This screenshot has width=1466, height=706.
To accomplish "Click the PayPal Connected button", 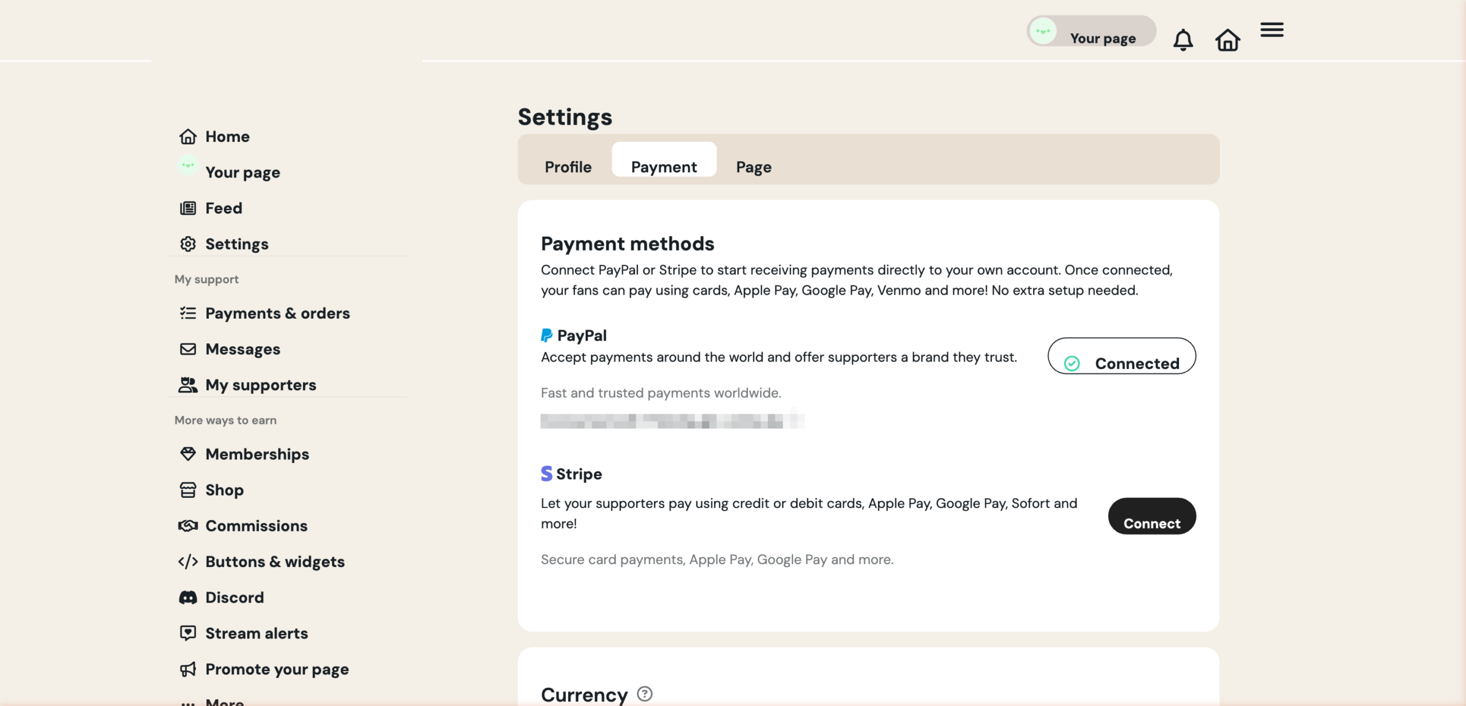I will point(1121,356).
